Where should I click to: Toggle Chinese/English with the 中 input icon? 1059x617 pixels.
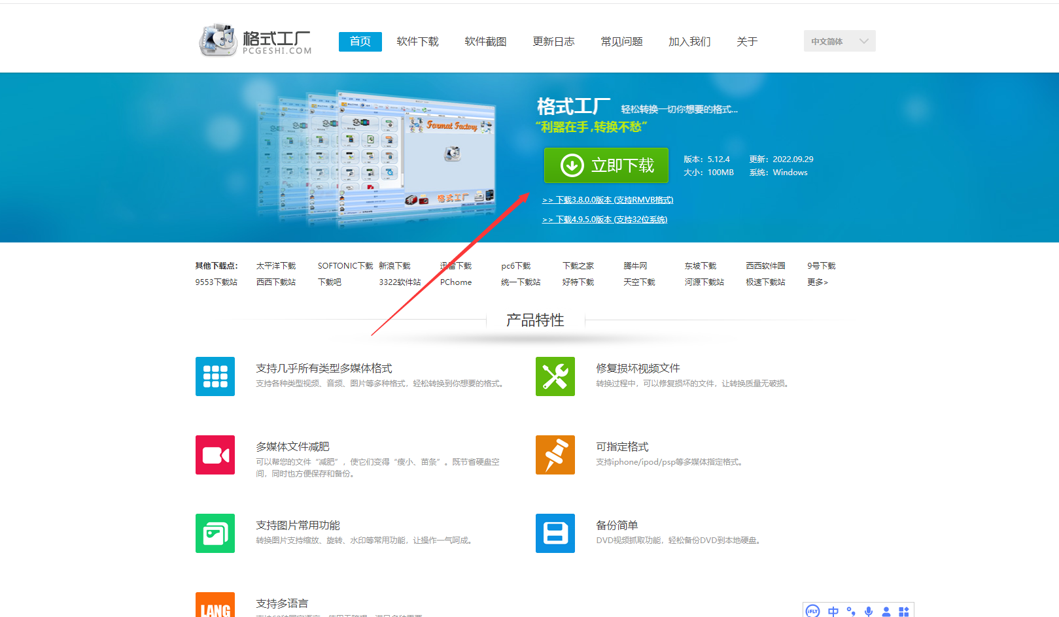click(832, 611)
